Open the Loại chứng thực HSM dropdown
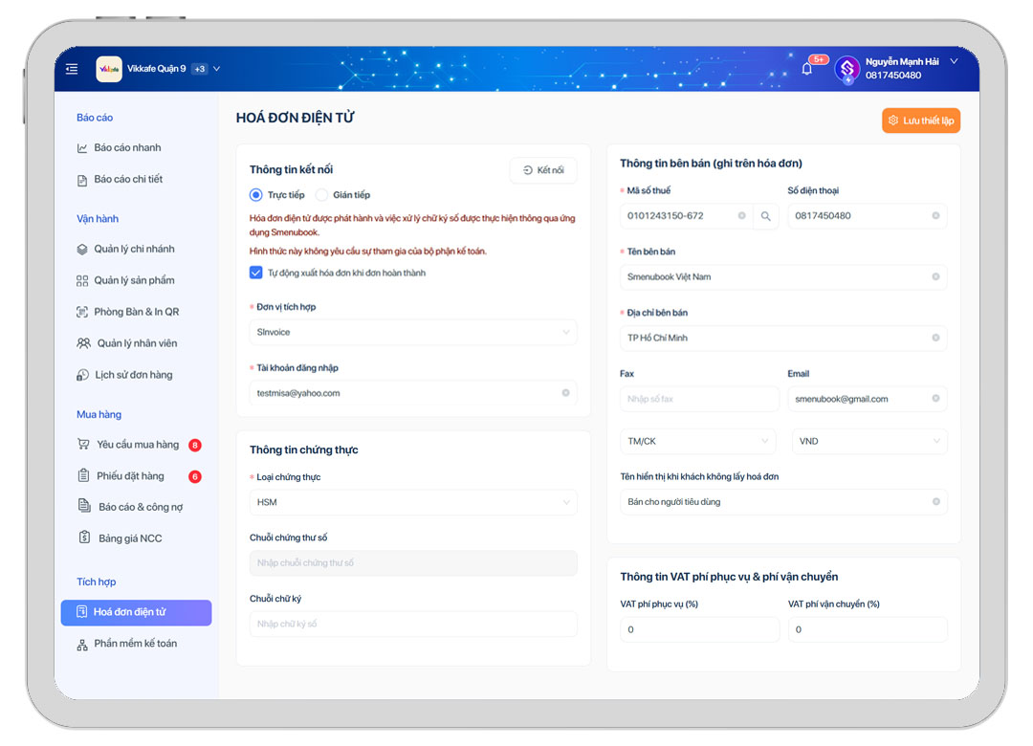 tap(413, 502)
